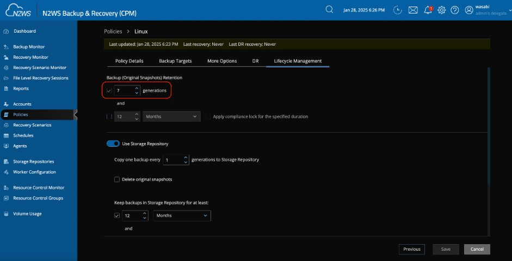512x261 pixels.
Task: Click the Volume Usage sidebar icon
Action: [x=5, y=214]
